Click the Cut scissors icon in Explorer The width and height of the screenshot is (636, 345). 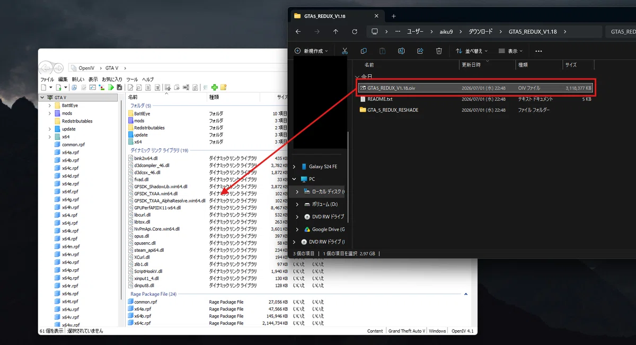(x=344, y=51)
